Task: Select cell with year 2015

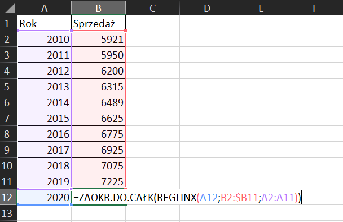Action: pos(45,118)
